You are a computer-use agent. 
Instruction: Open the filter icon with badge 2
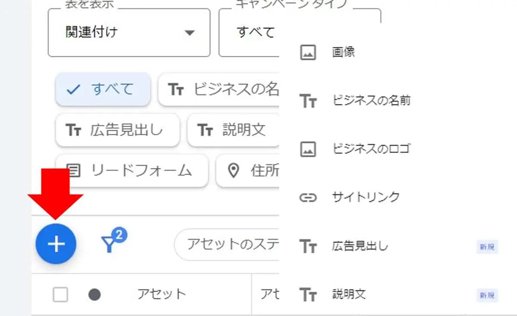112,242
